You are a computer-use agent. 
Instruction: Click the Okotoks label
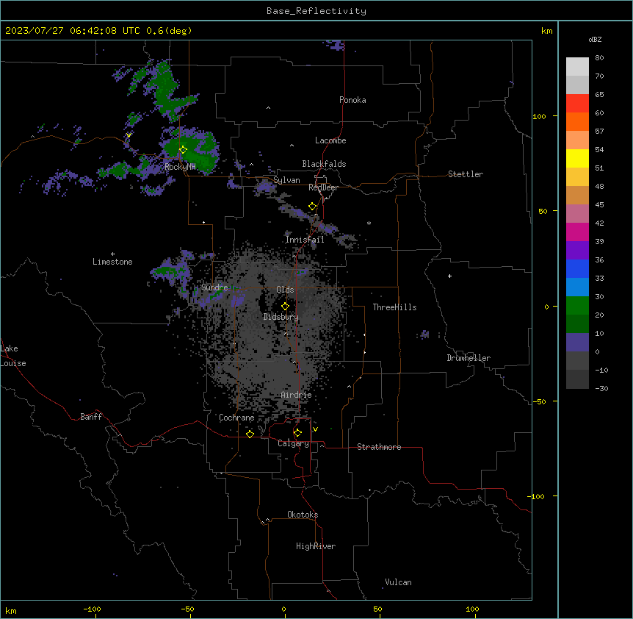[x=303, y=515]
